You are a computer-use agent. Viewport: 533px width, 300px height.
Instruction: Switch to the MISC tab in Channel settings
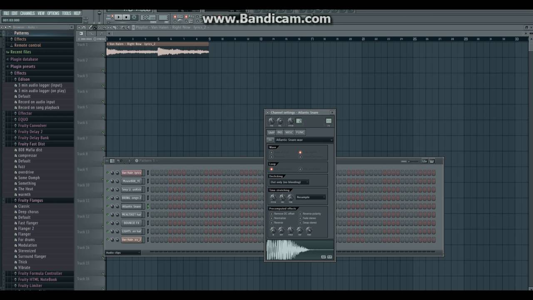[289, 132]
